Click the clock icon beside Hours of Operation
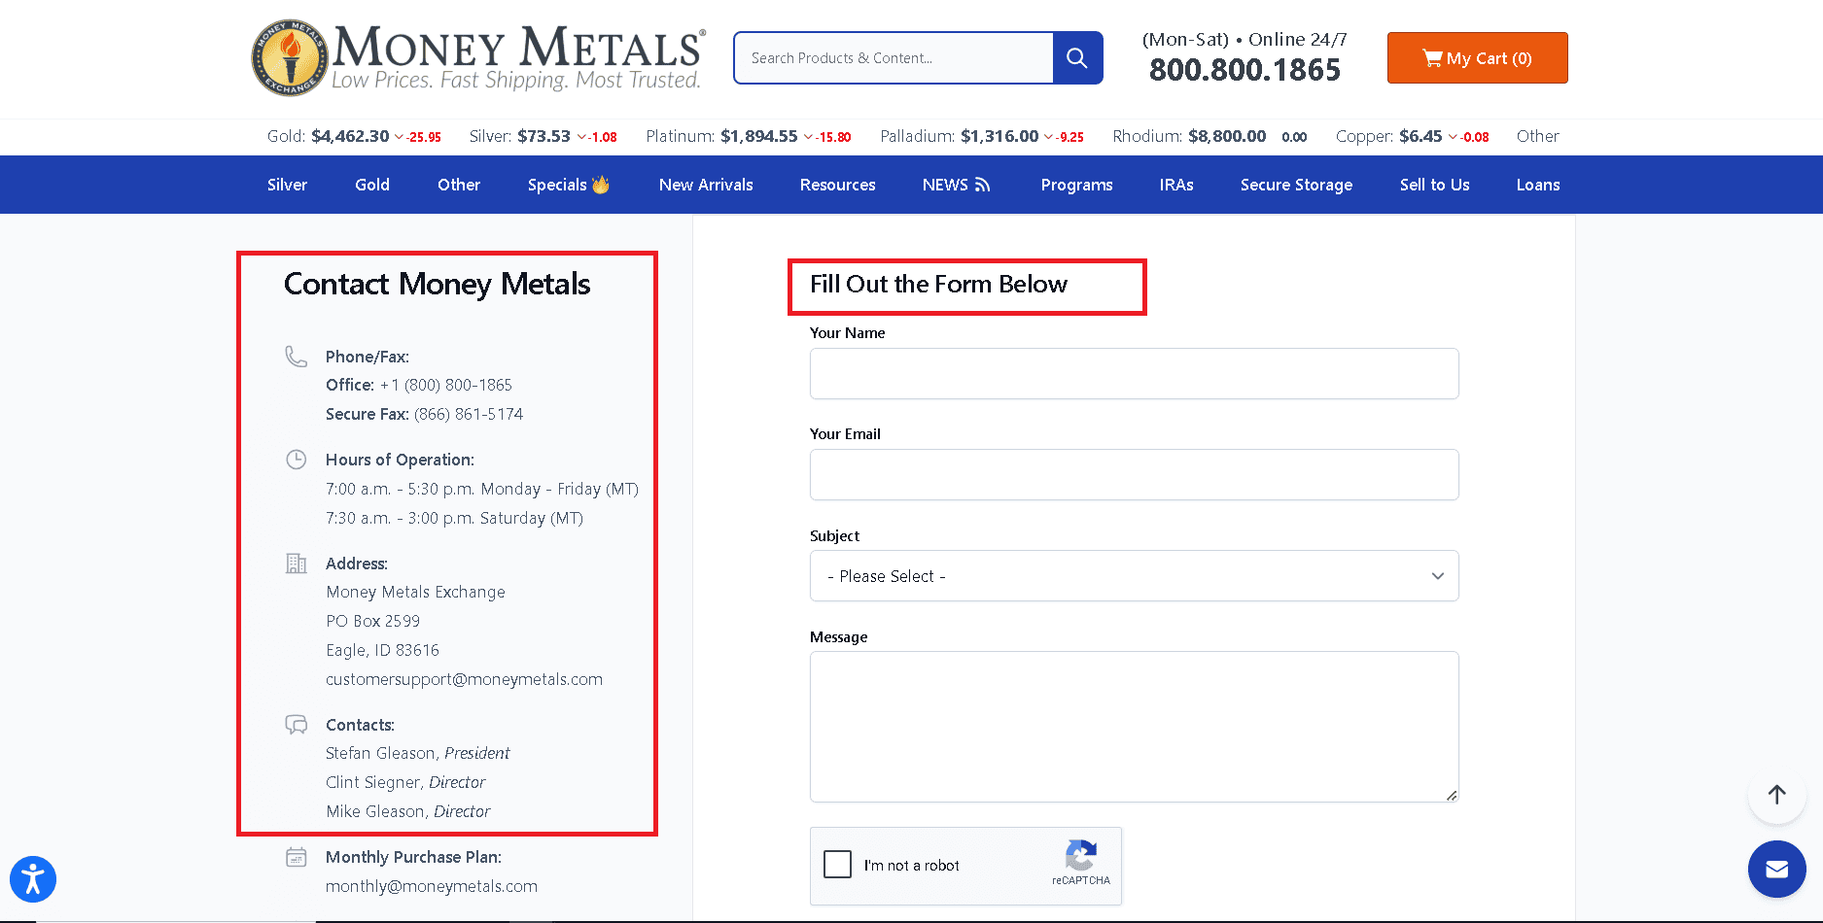 (296, 460)
